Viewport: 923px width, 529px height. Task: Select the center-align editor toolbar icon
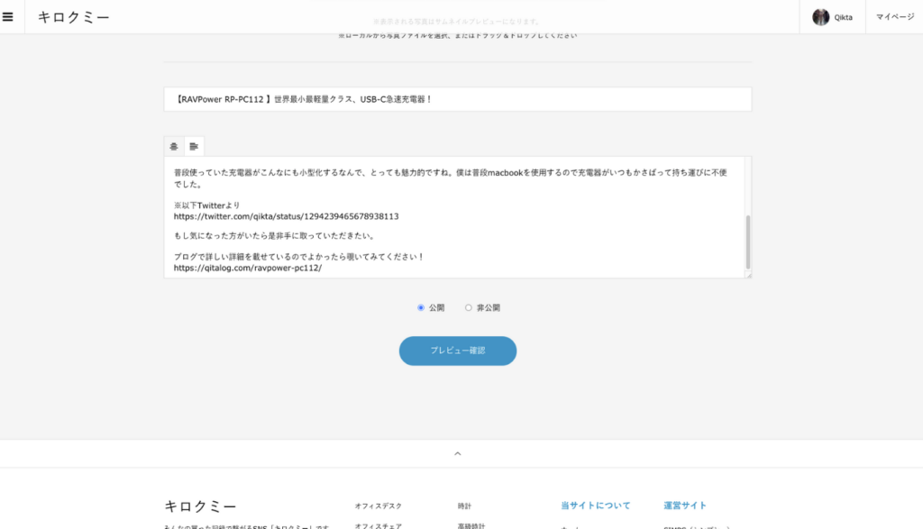click(x=174, y=147)
